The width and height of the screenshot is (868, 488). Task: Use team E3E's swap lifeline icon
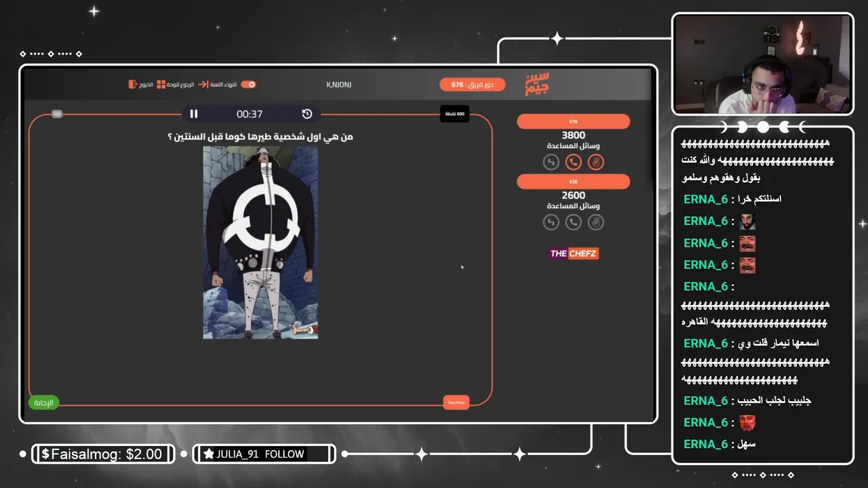551,222
